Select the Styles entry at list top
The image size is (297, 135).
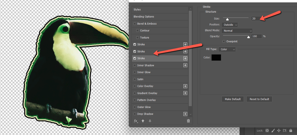pyautogui.click(x=137, y=10)
